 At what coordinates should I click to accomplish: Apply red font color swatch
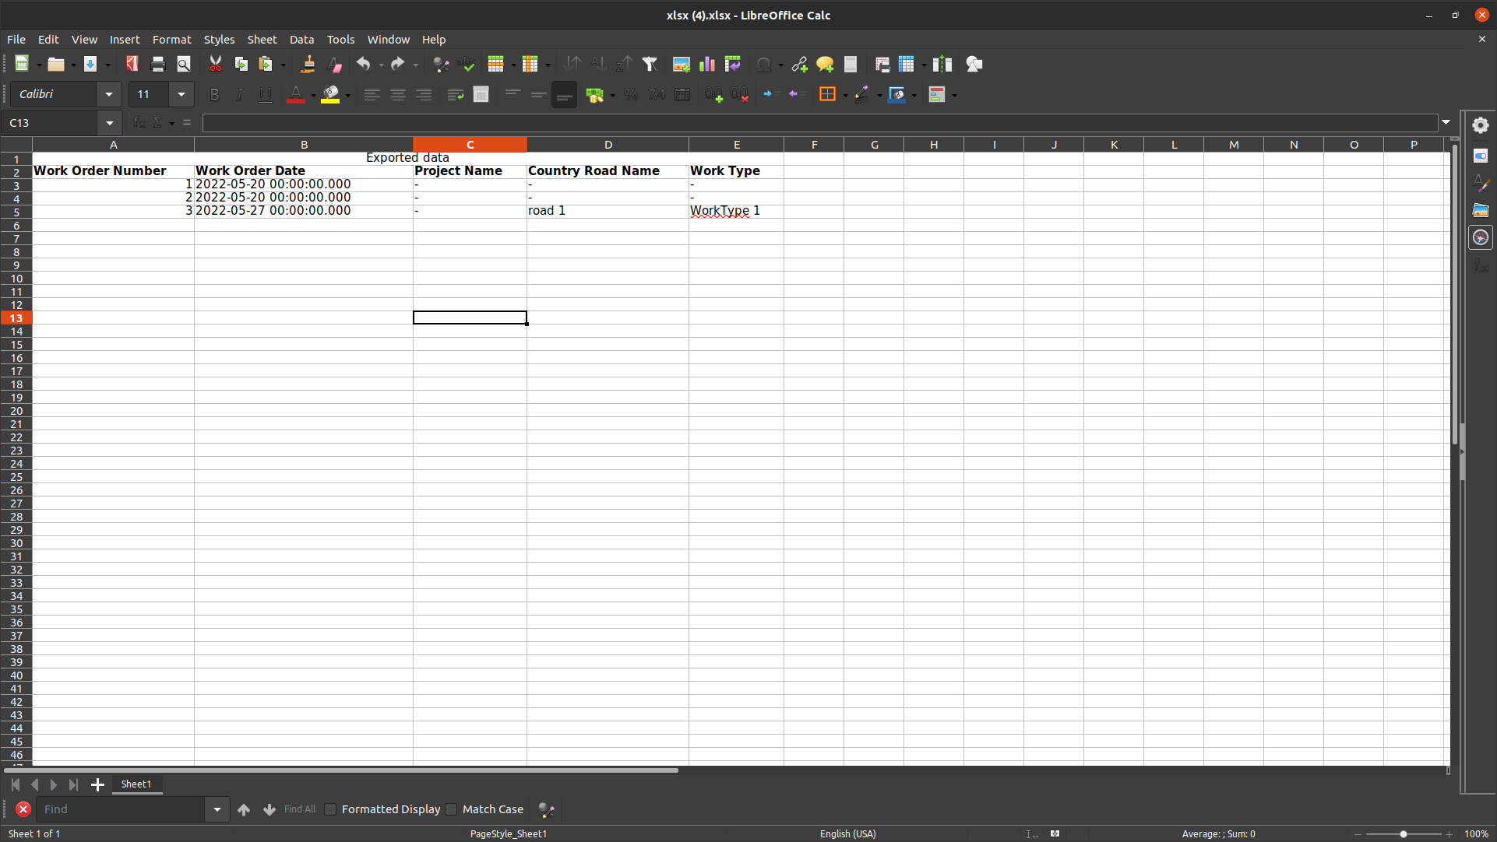click(296, 95)
